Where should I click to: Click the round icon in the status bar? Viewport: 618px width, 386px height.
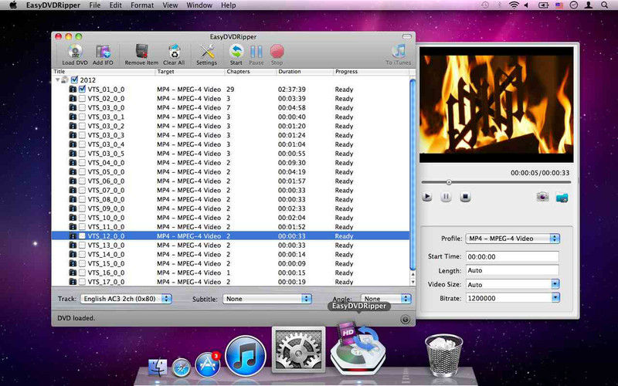(405, 319)
